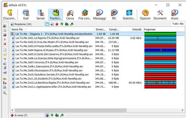This screenshot has height=118, width=186.
Task: Open the Statistiche view
Action: 129,15
